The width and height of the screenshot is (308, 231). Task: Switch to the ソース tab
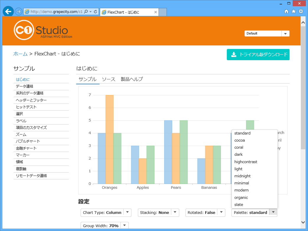[x=108, y=79]
